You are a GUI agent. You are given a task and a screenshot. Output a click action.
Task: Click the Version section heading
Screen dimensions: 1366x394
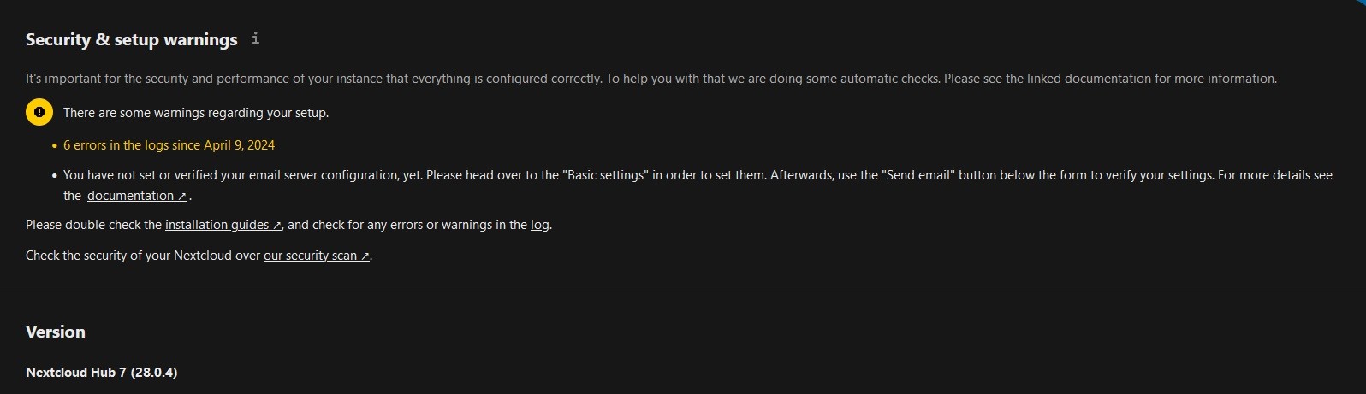(56, 332)
